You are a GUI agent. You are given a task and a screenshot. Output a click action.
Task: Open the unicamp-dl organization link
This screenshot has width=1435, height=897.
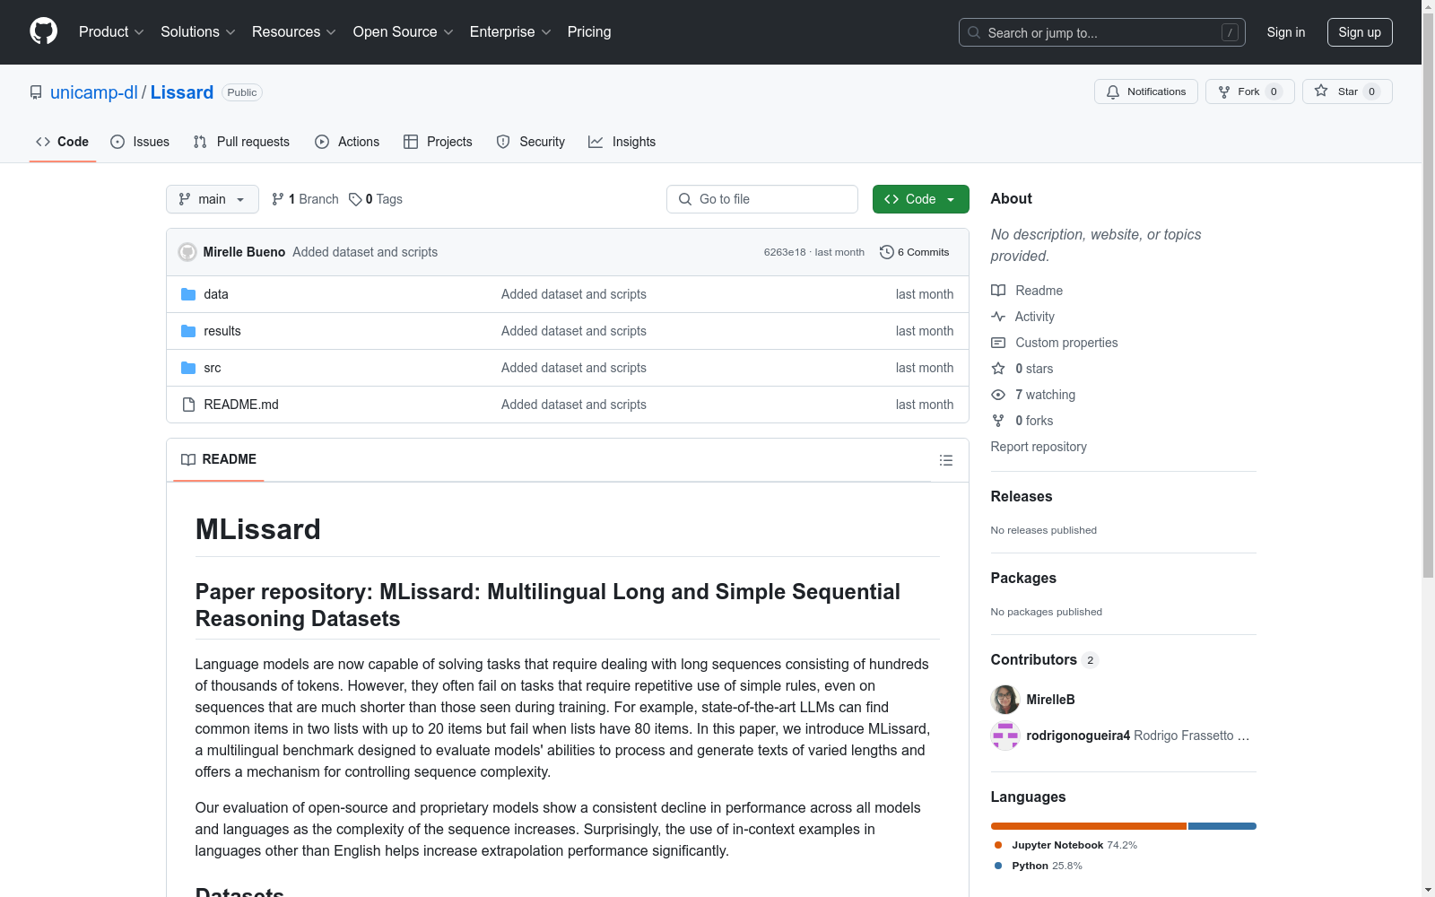(94, 92)
